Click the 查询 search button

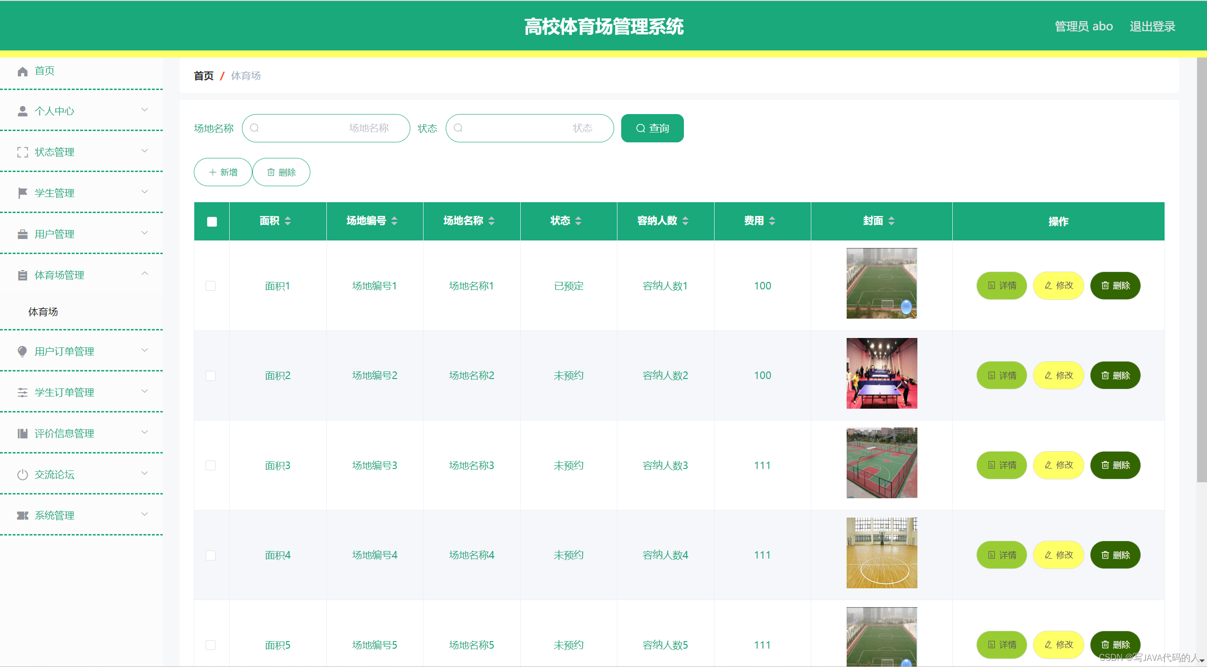652,128
